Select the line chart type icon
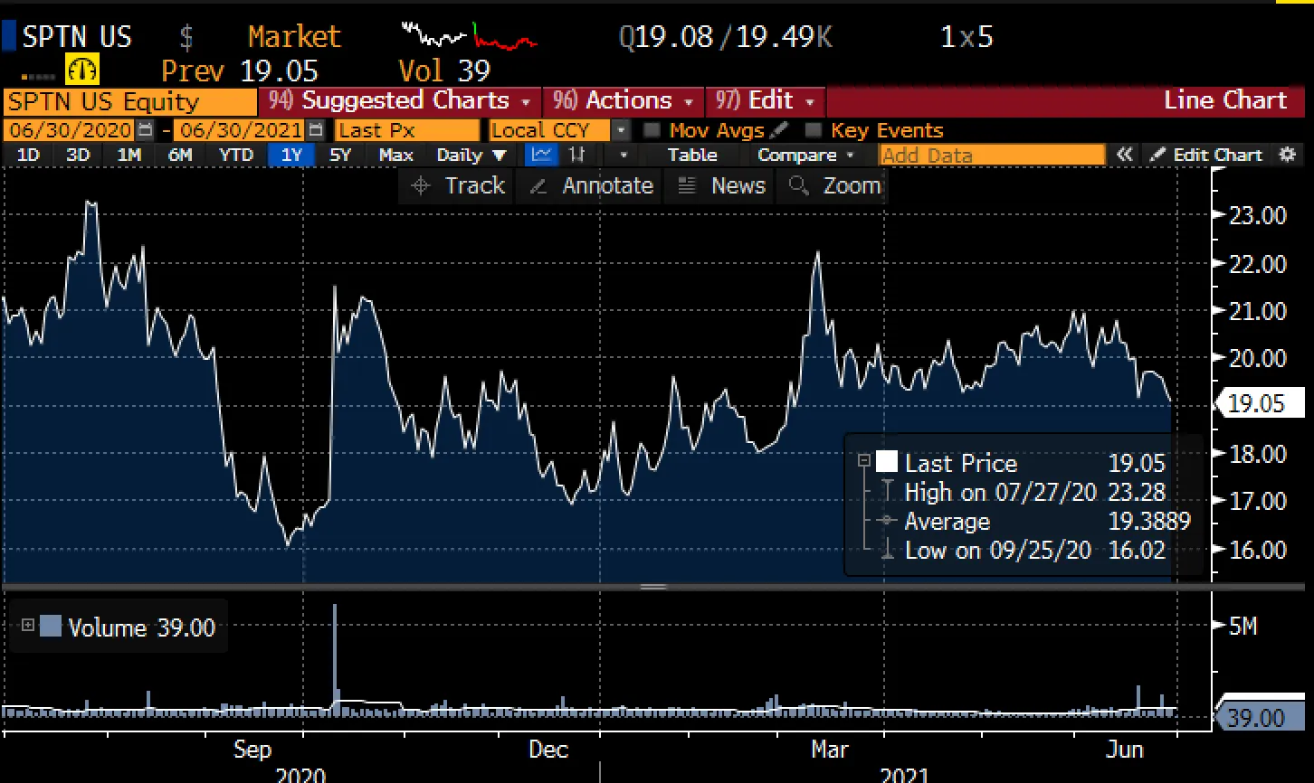1314x783 pixels. point(541,155)
